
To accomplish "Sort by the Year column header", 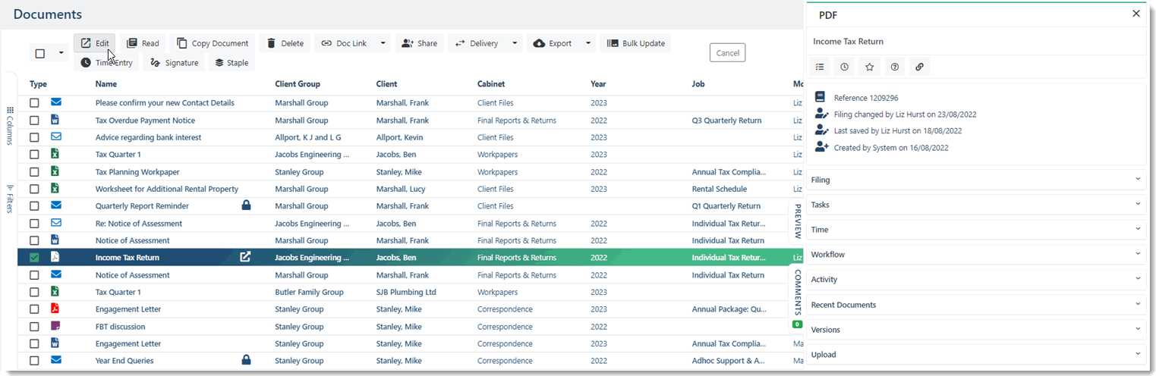I will click(598, 84).
